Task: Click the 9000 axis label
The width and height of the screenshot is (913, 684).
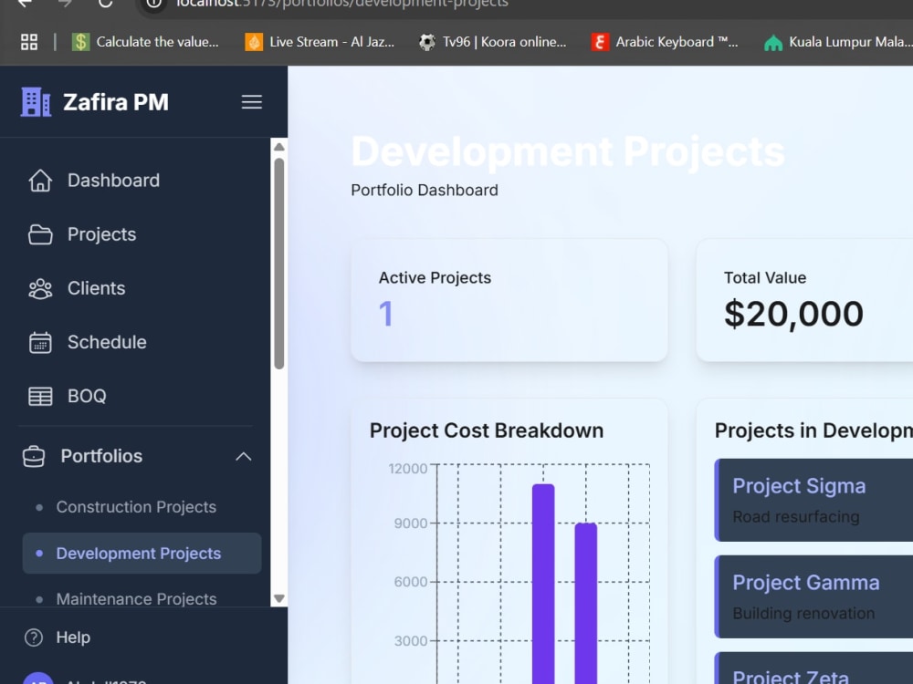Action: coord(411,523)
